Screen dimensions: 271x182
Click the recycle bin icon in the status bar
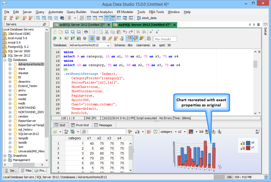pyautogui.click(x=266, y=177)
